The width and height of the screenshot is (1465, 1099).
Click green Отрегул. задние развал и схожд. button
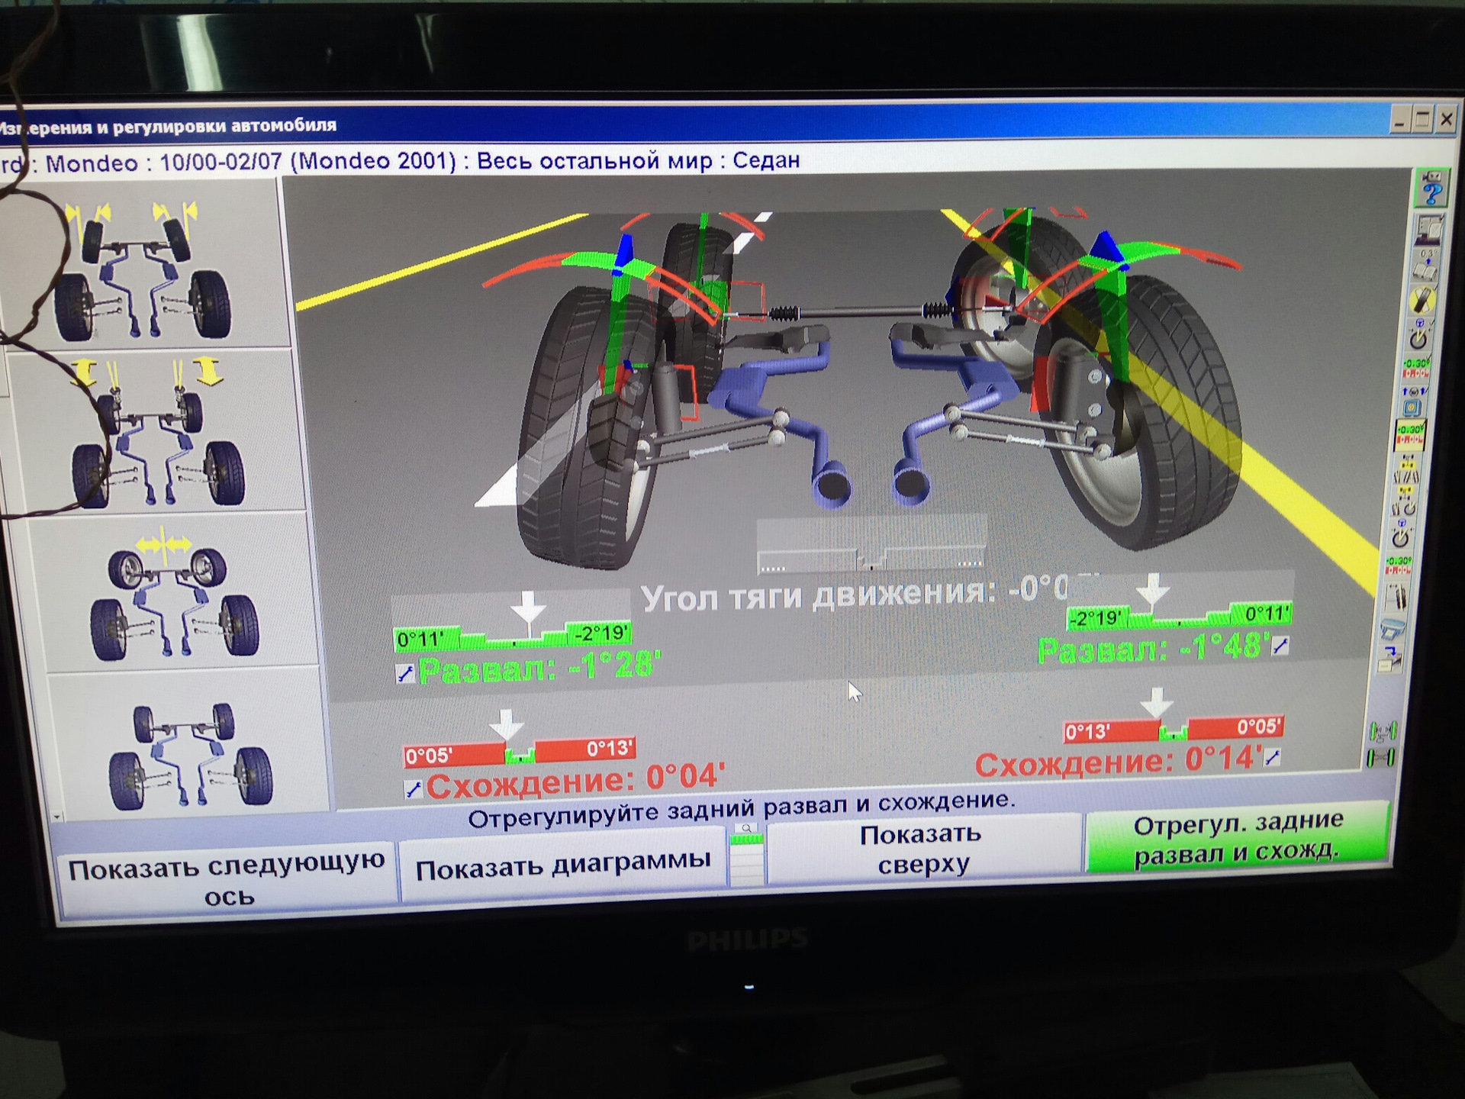pyautogui.click(x=1237, y=836)
